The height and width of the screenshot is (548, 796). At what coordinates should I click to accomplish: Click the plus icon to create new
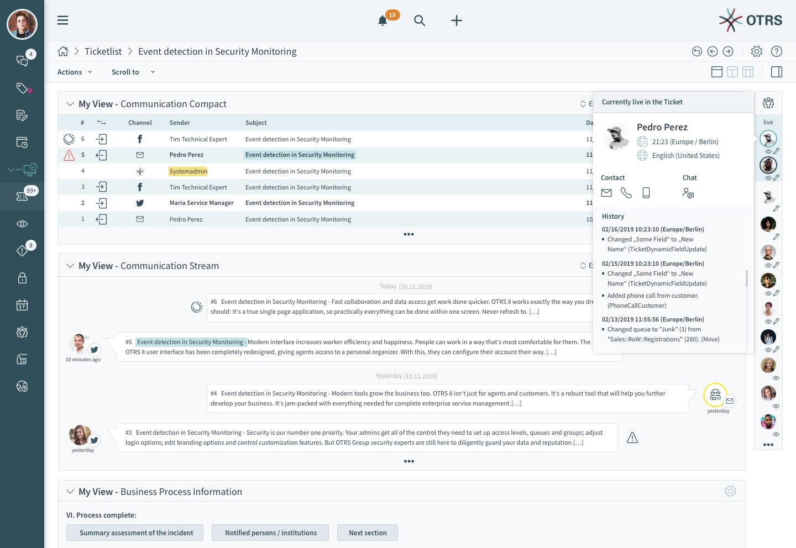456,21
